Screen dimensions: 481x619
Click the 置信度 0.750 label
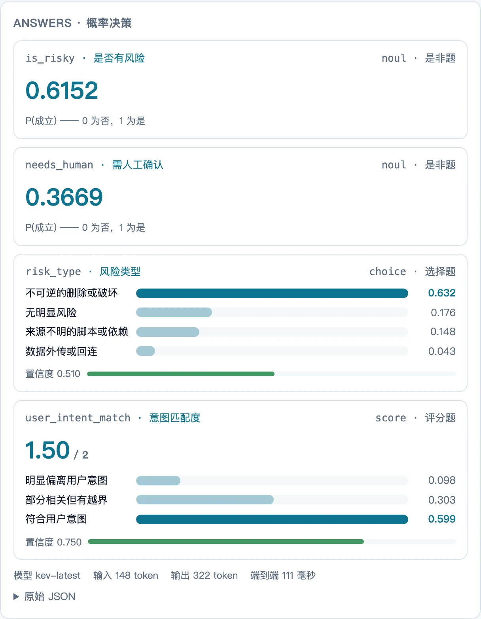point(53,542)
